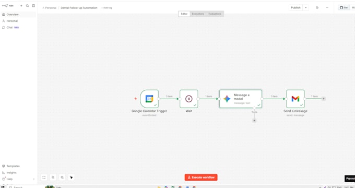Click the GitHub Star button

click(x=344, y=8)
